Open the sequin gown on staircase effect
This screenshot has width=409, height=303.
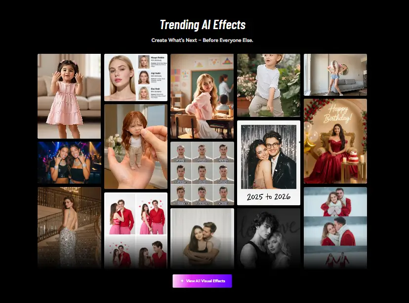click(69, 227)
